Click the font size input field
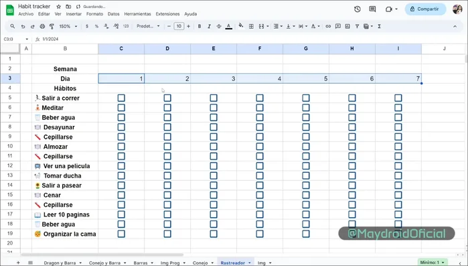This screenshot has height=266, width=468. [179, 26]
